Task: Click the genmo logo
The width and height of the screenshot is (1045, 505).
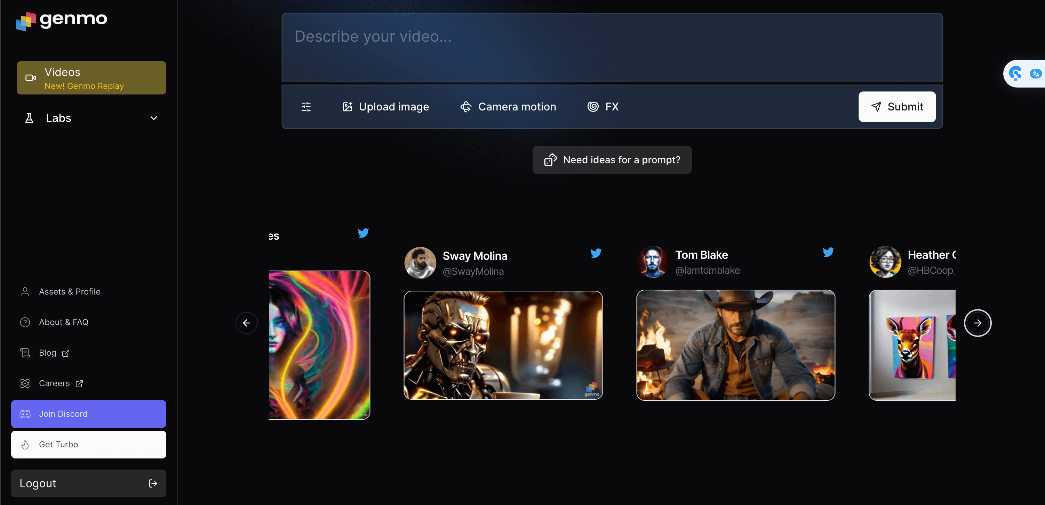Action: click(x=62, y=20)
